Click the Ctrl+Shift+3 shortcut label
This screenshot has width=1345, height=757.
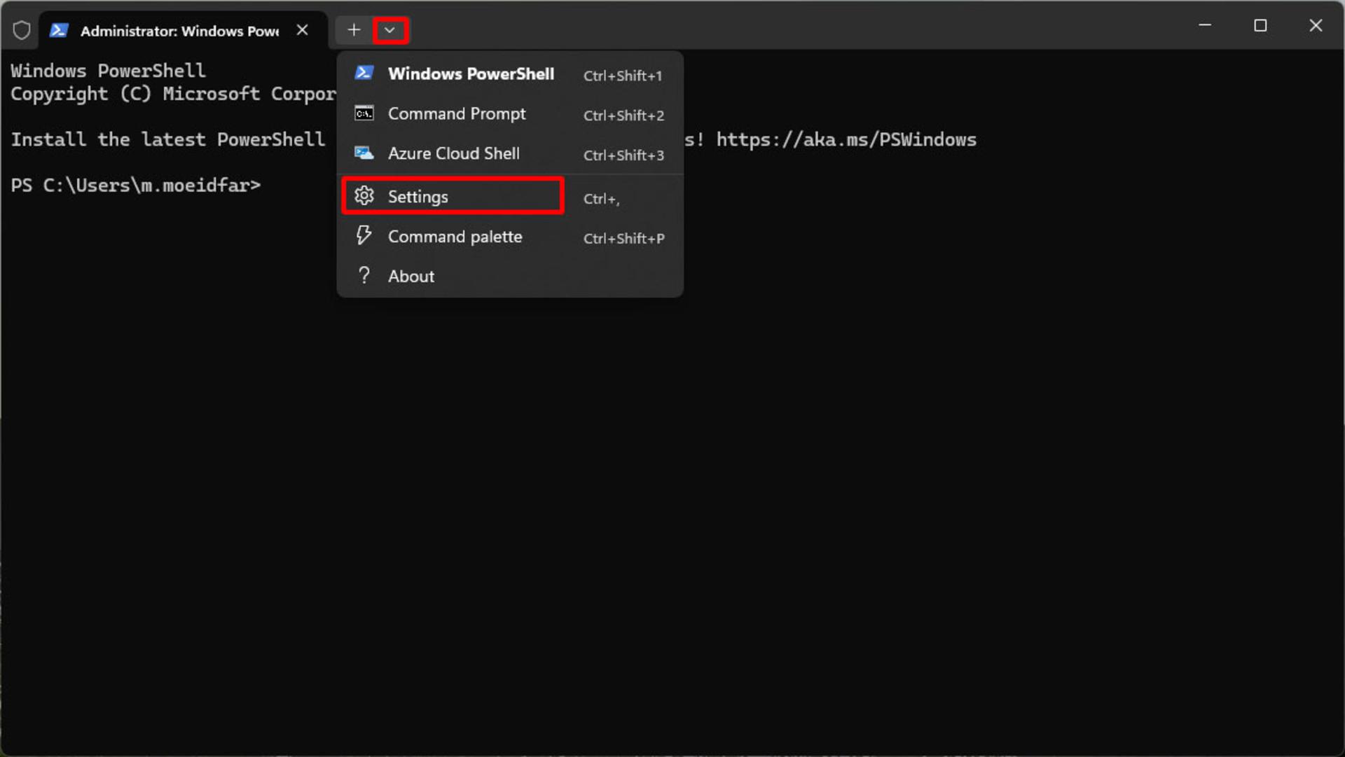[x=623, y=155]
